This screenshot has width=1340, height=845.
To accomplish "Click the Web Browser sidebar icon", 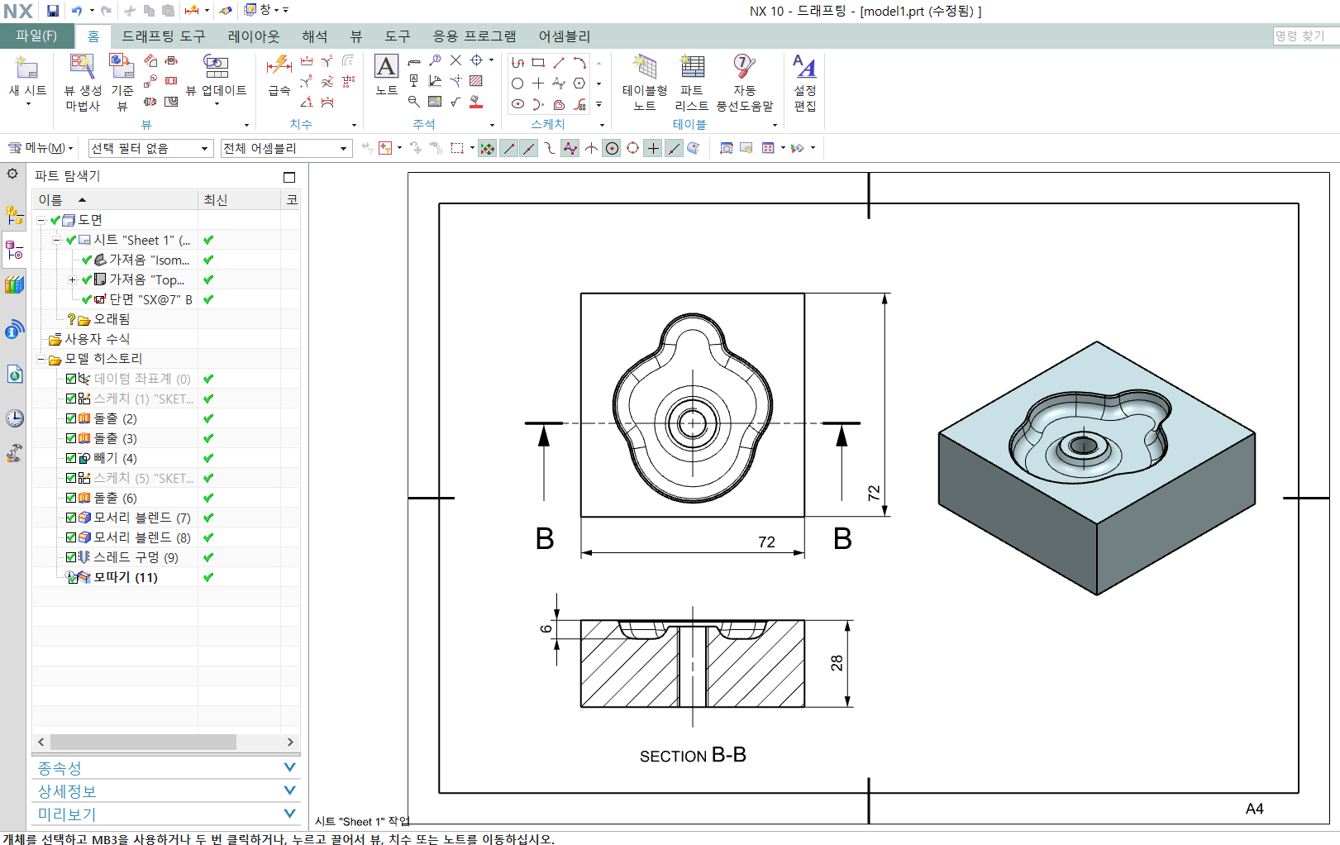I will tap(15, 374).
